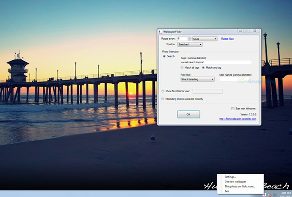Select Interesting photos uploaded recently

click(164, 98)
